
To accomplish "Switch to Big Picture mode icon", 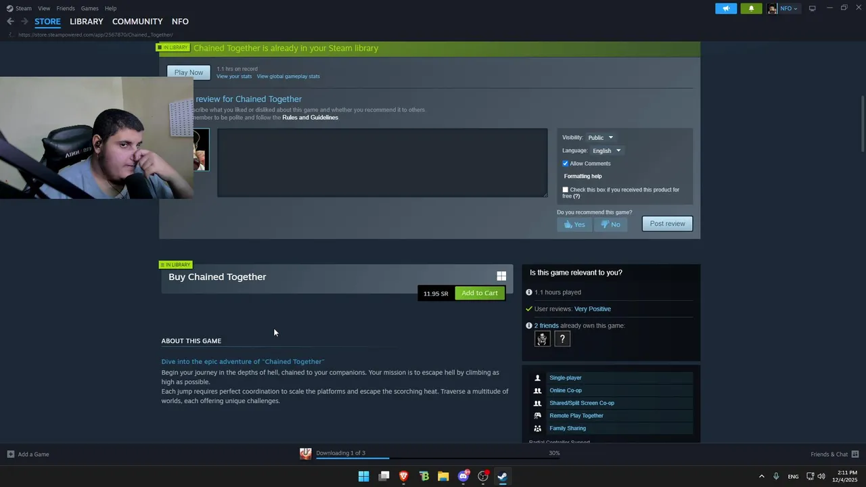I will (x=812, y=8).
